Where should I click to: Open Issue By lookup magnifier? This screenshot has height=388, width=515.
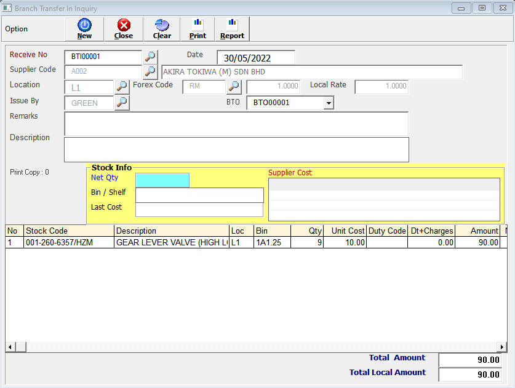(122, 103)
